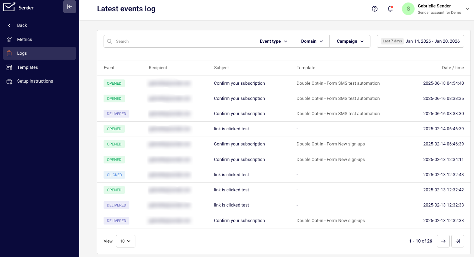The height and width of the screenshot is (257, 474).
Task: Go to next page arrow
Action: (x=443, y=241)
